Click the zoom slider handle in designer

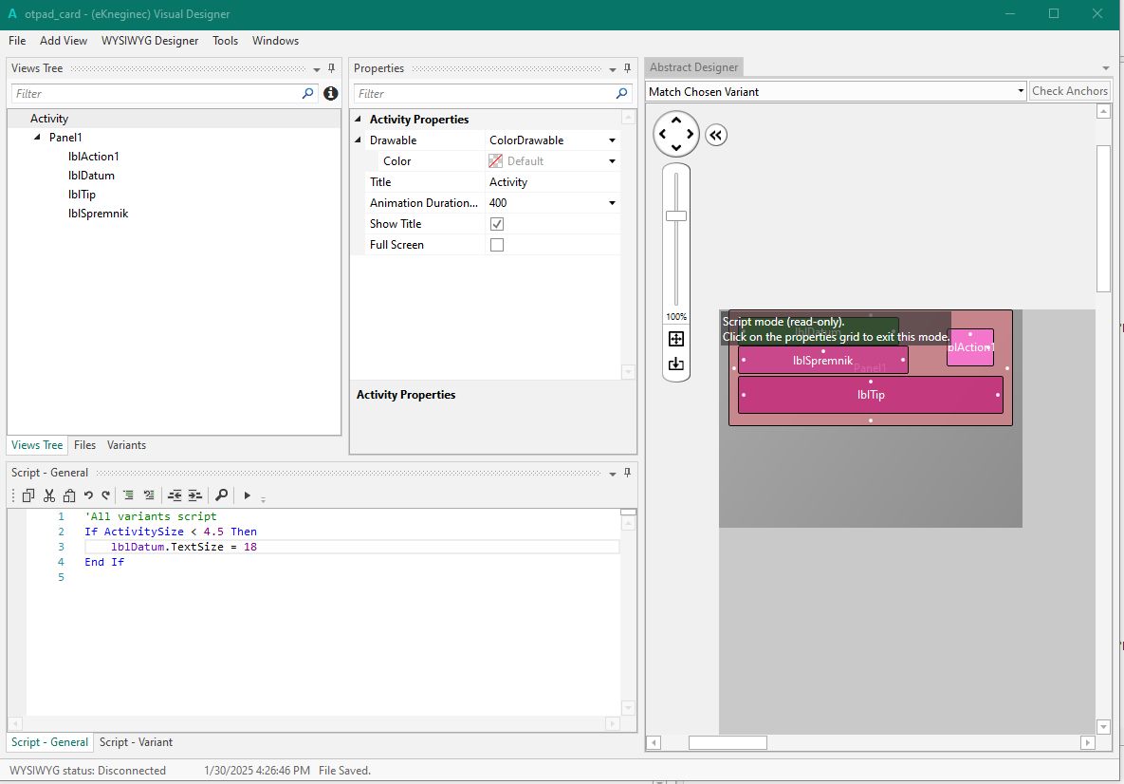click(676, 215)
